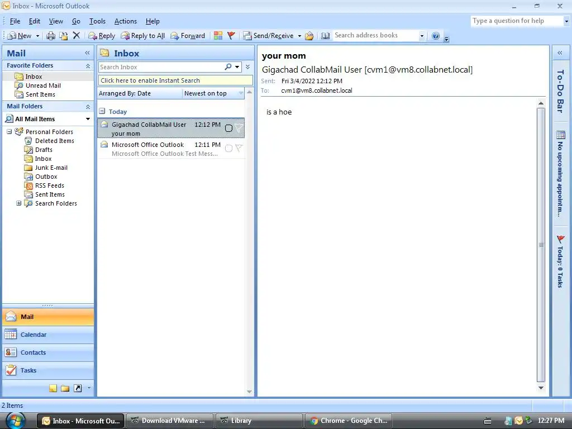Viewport: 572px width, 429px height.
Task: Open the Tools menu
Action: click(97, 21)
